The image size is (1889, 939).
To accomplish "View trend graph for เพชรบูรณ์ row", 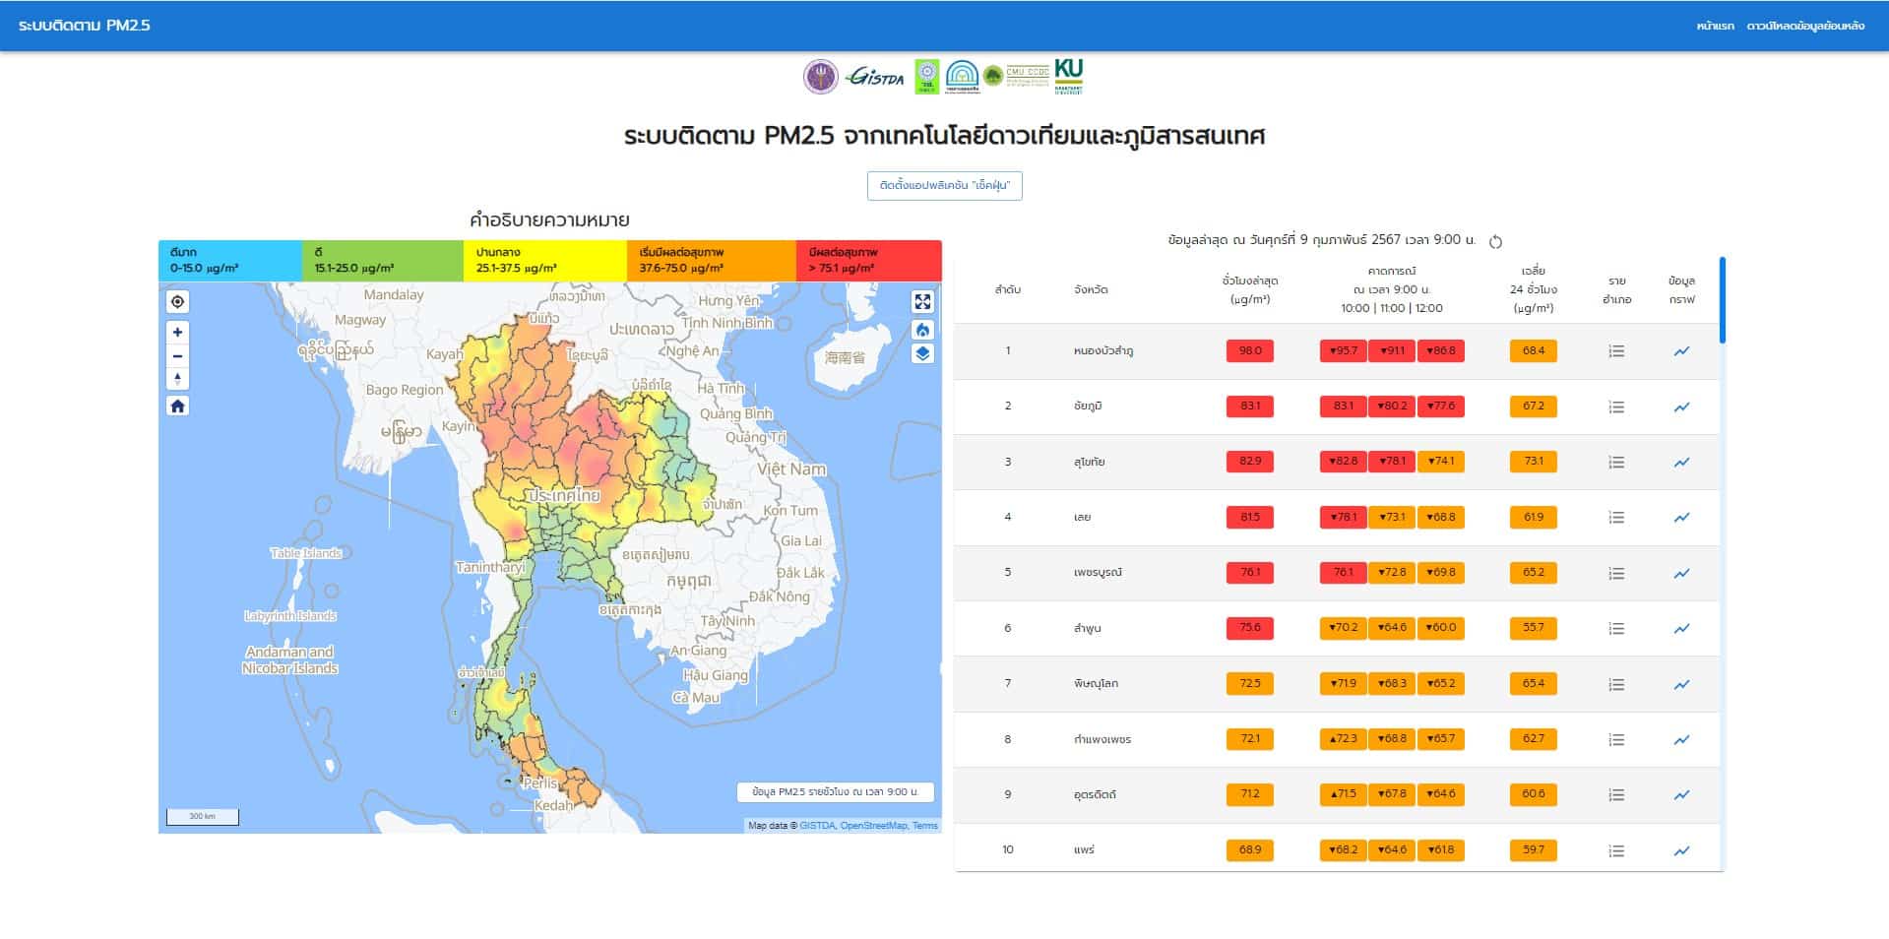I will 1681,573.
